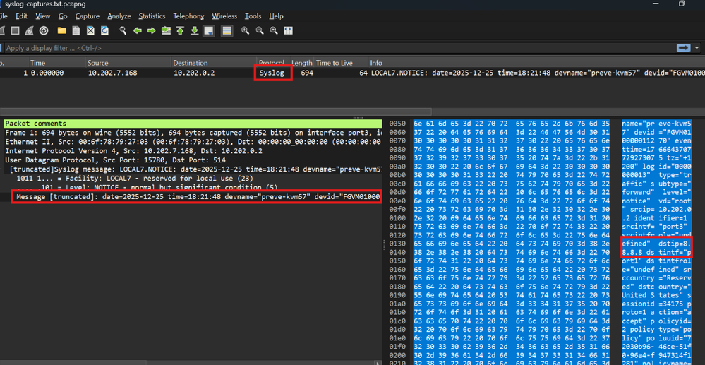Sort by the Source column header
This screenshot has height=365, width=705.
pos(128,63)
